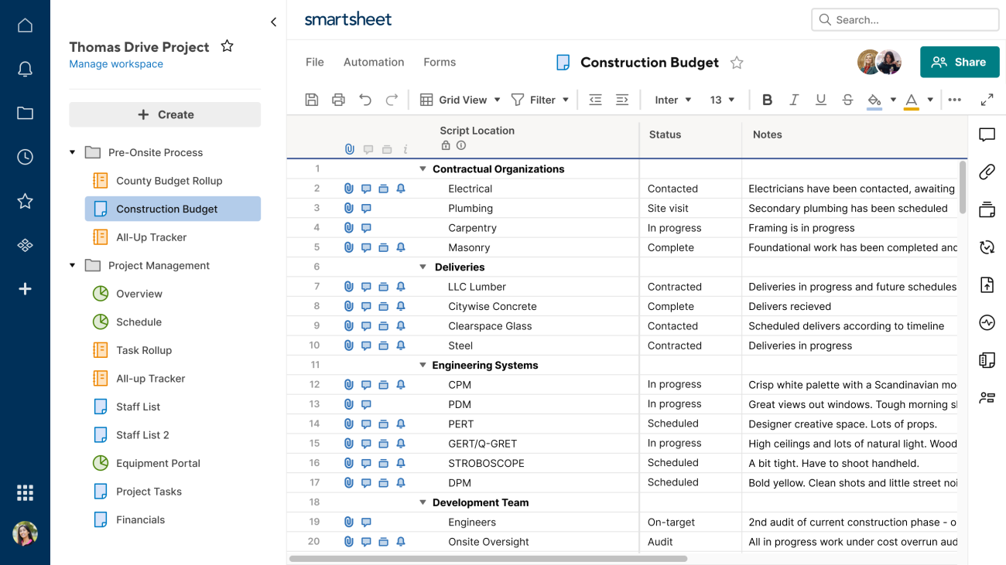This screenshot has width=1006, height=565.
Task: Open the Update Requests icon
Action: pos(987,247)
